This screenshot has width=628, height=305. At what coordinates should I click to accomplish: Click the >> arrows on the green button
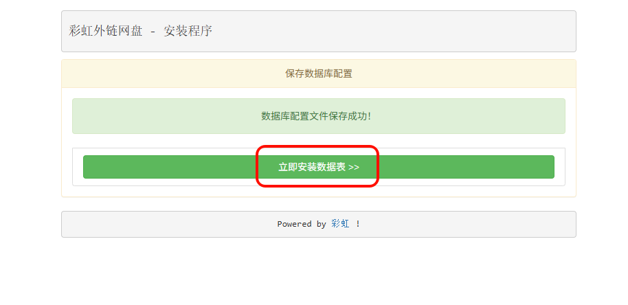[354, 168]
